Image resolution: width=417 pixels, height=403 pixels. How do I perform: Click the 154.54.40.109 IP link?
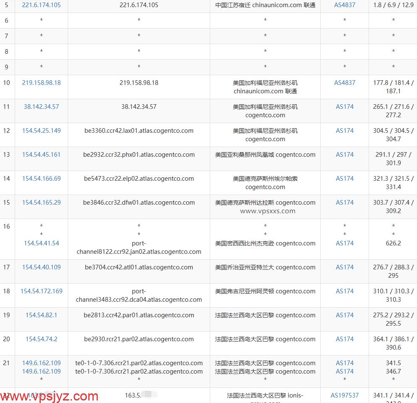[x=41, y=267]
